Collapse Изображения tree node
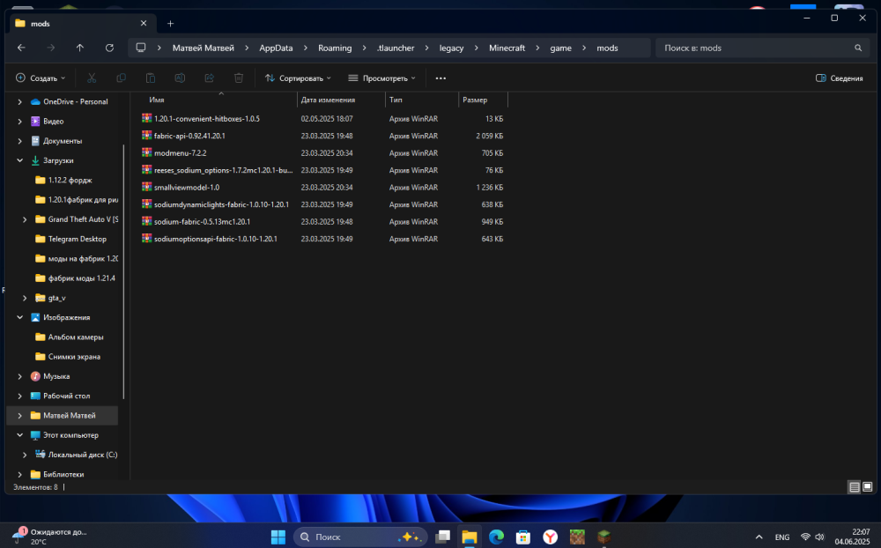Viewport: 881px width, 548px height. tap(19, 317)
